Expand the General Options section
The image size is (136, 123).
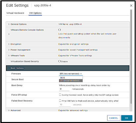(9, 24)
